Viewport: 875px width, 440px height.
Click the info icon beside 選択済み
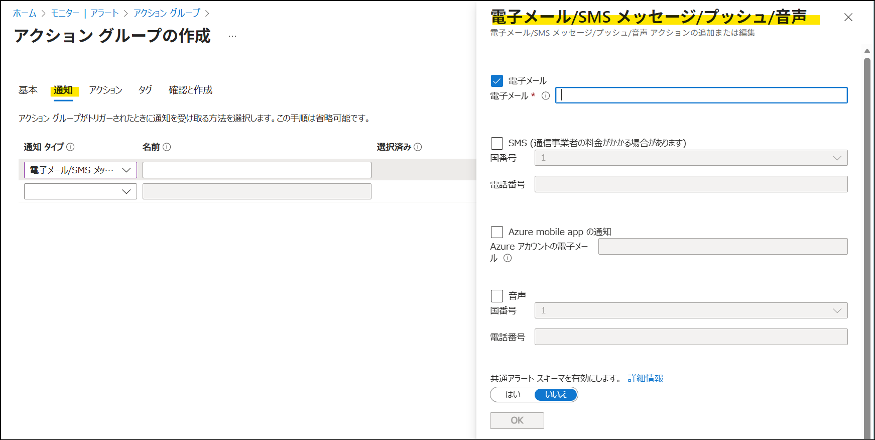click(x=418, y=147)
